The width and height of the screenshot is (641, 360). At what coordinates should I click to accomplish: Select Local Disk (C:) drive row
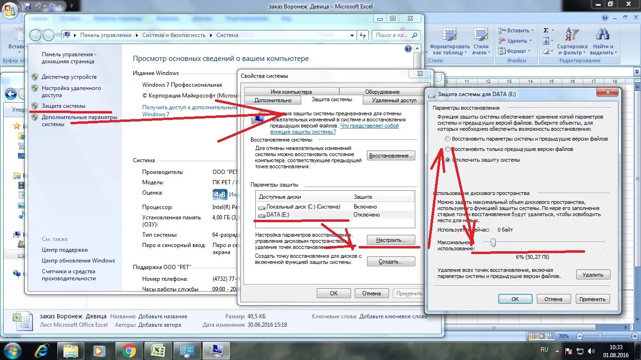(336, 207)
